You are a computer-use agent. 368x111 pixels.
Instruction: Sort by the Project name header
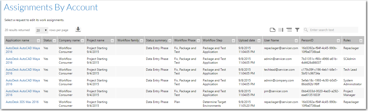point(96,40)
